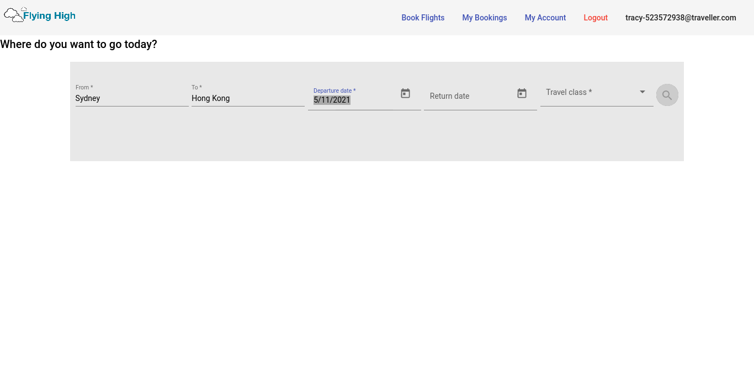Click the 'Where do you want to go today?' heading
Image resolution: width=754 pixels, height=383 pixels.
coord(78,44)
